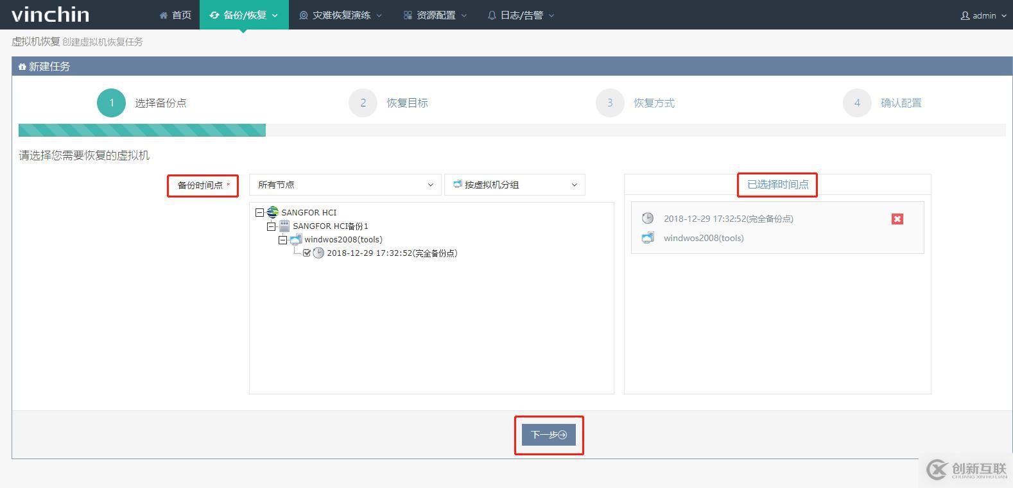Select SANGFOR HCI备份1 tree label
This screenshot has height=488, width=1013.
pyautogui.click(x=331, y=226)
